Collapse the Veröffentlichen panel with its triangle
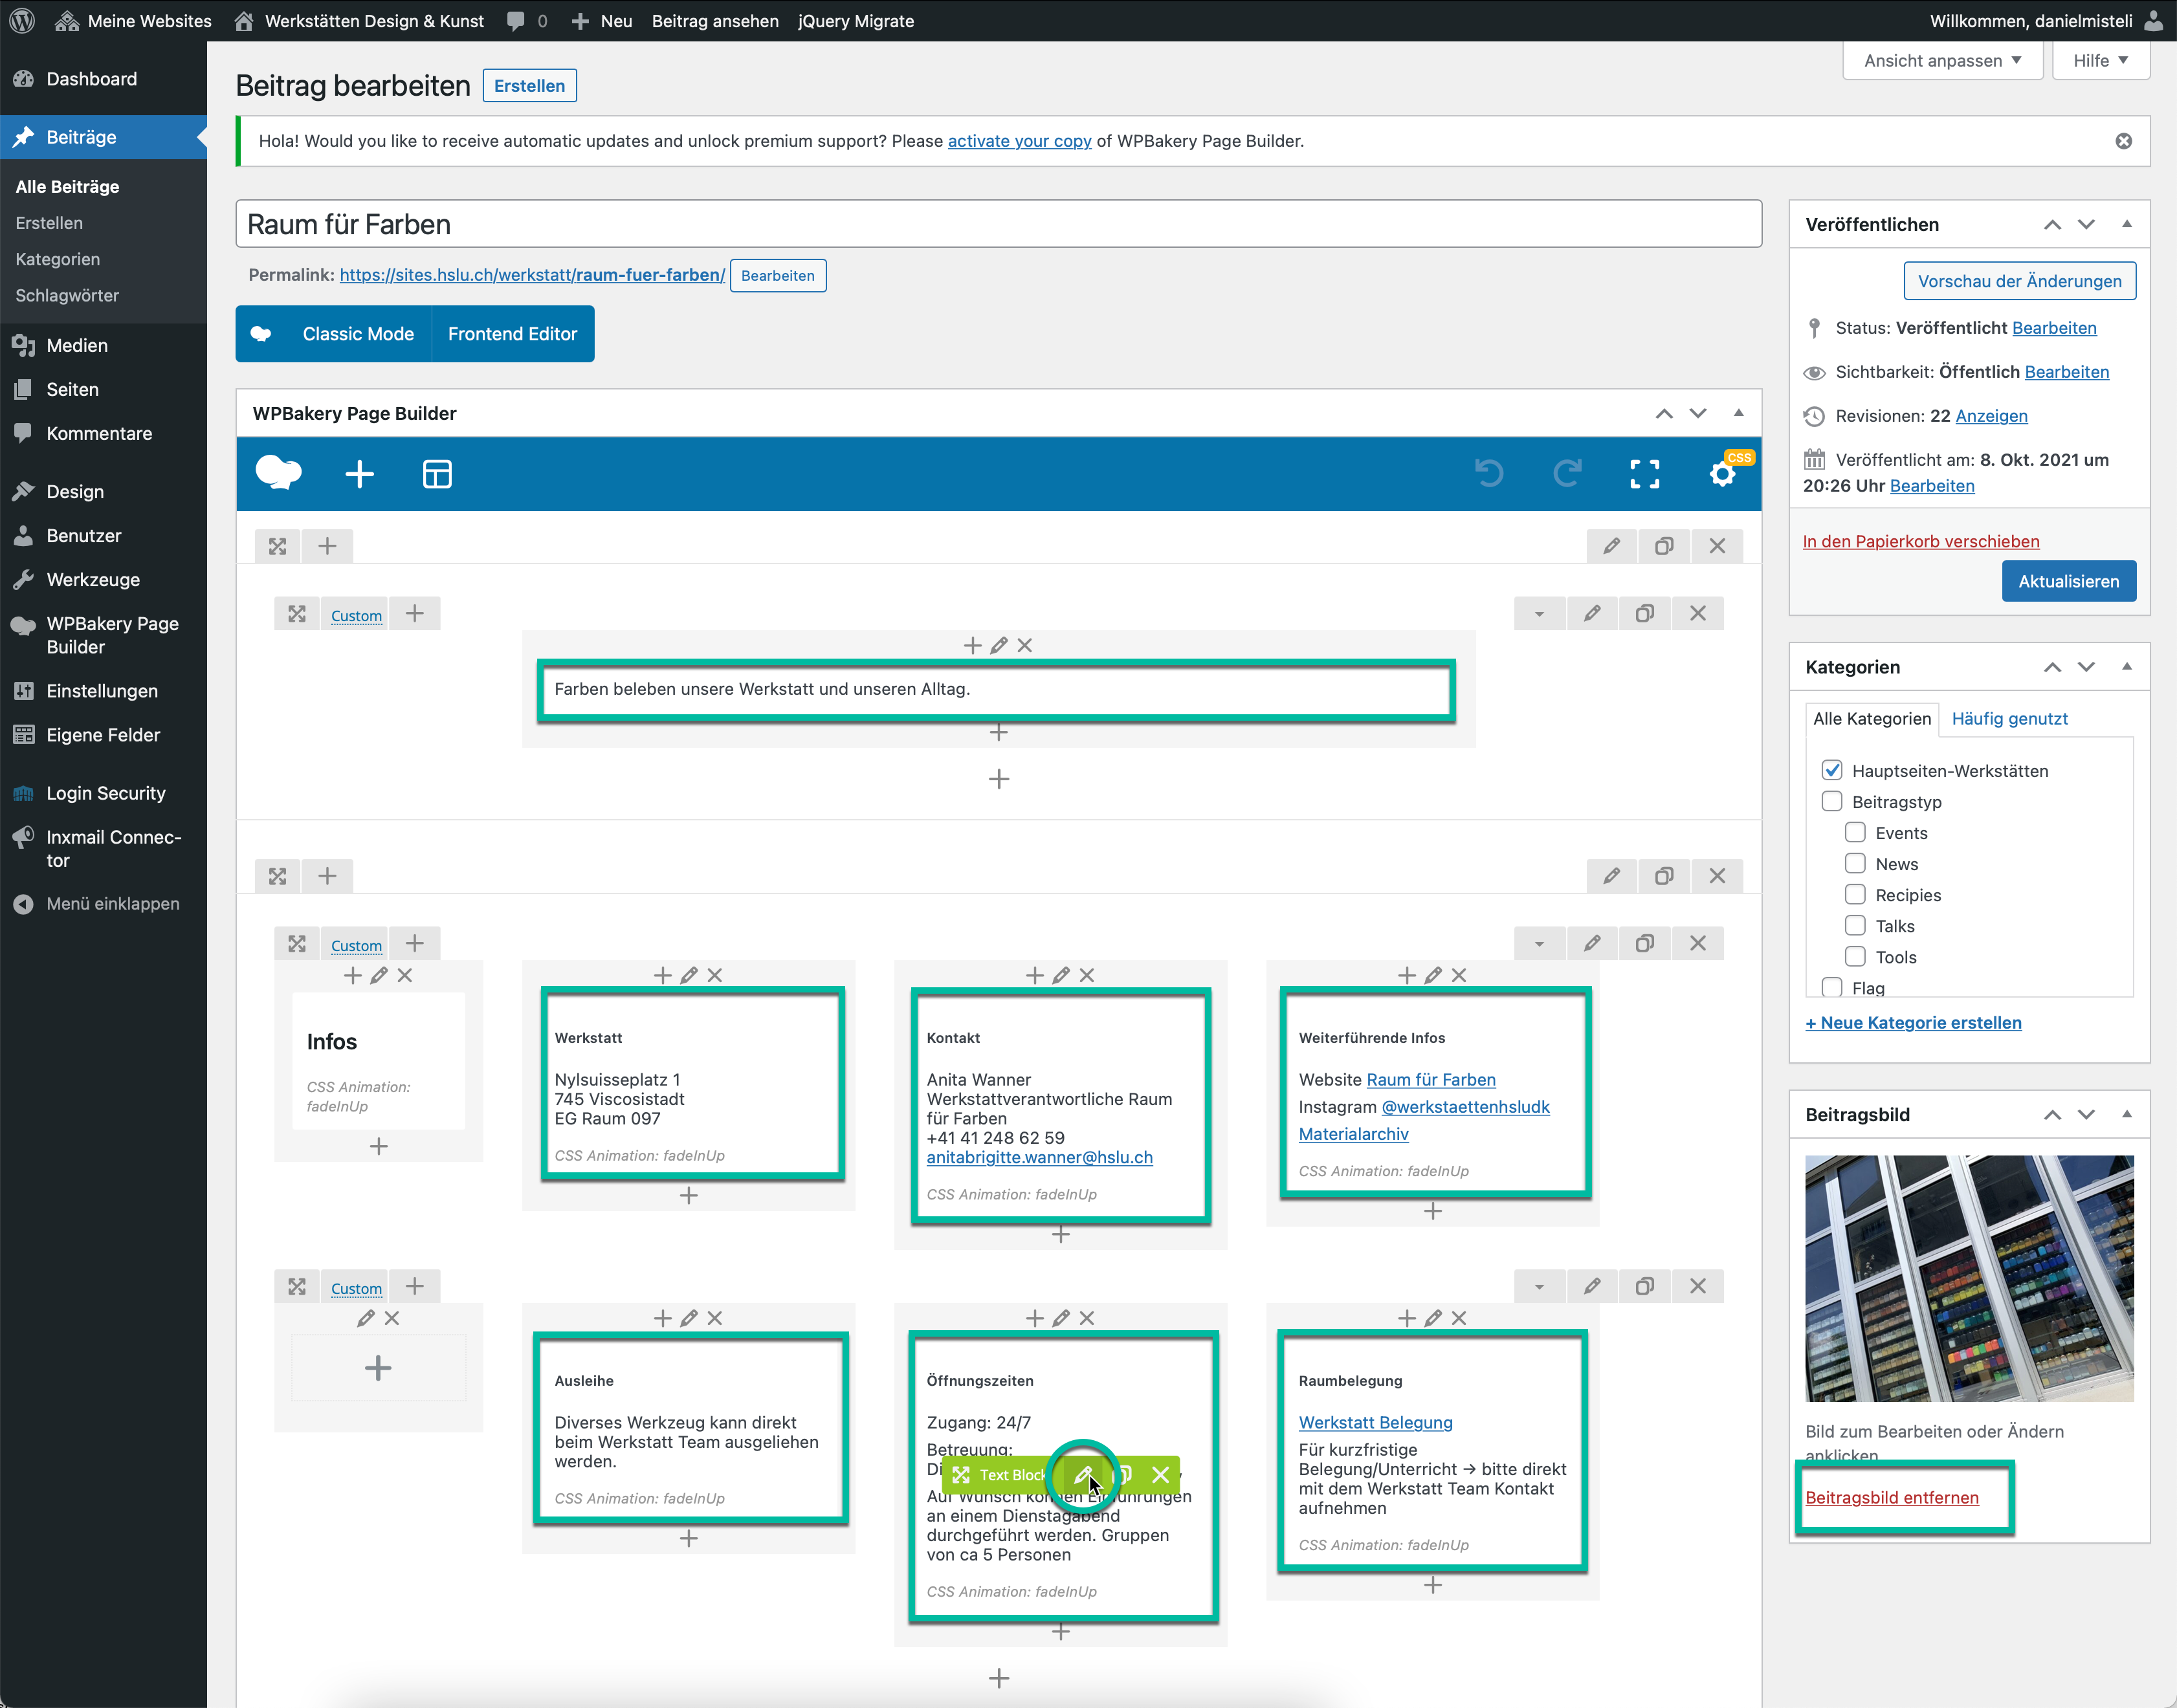Screen dimensions: 2177x1708 pyautogui.click(x=2127, y=224)
